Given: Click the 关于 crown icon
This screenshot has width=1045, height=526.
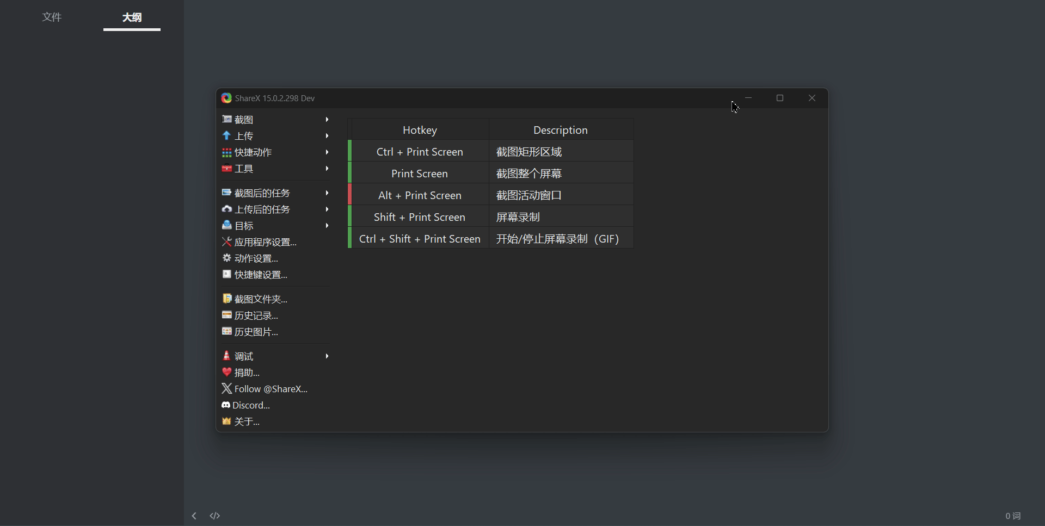Looking at the screenshot, I should pyautogui.click(x=227, y=421).
